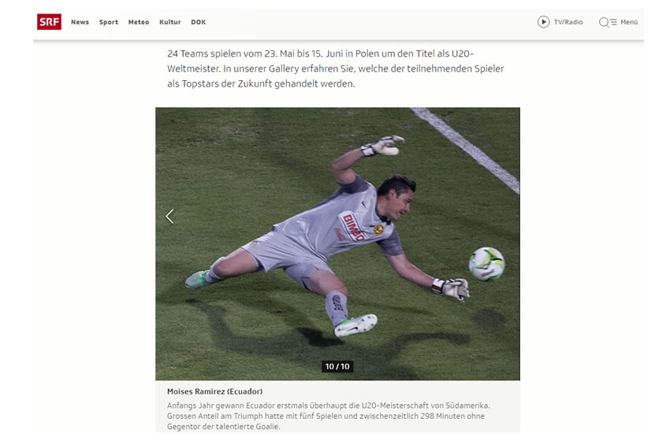Select the Moises Ramirez (Ecuador) caption title
Viewport: 670px width, 441px height.
tap(215, 391)
